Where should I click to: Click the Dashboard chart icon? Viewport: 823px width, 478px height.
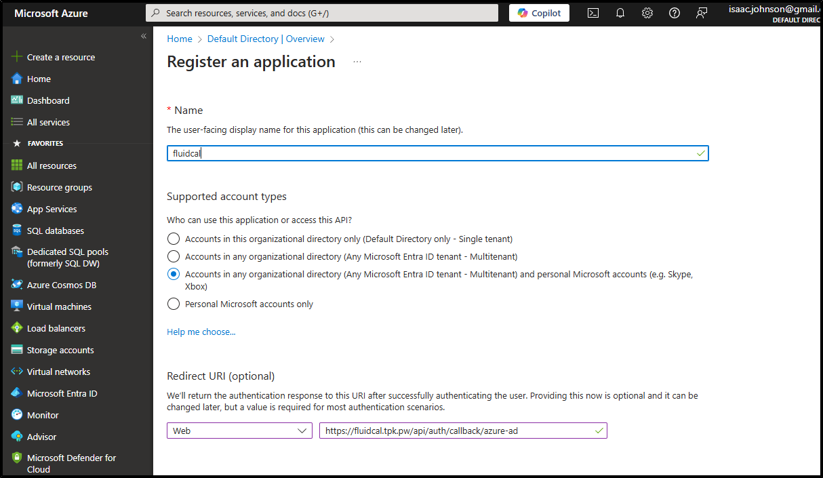tap(17, 100)
